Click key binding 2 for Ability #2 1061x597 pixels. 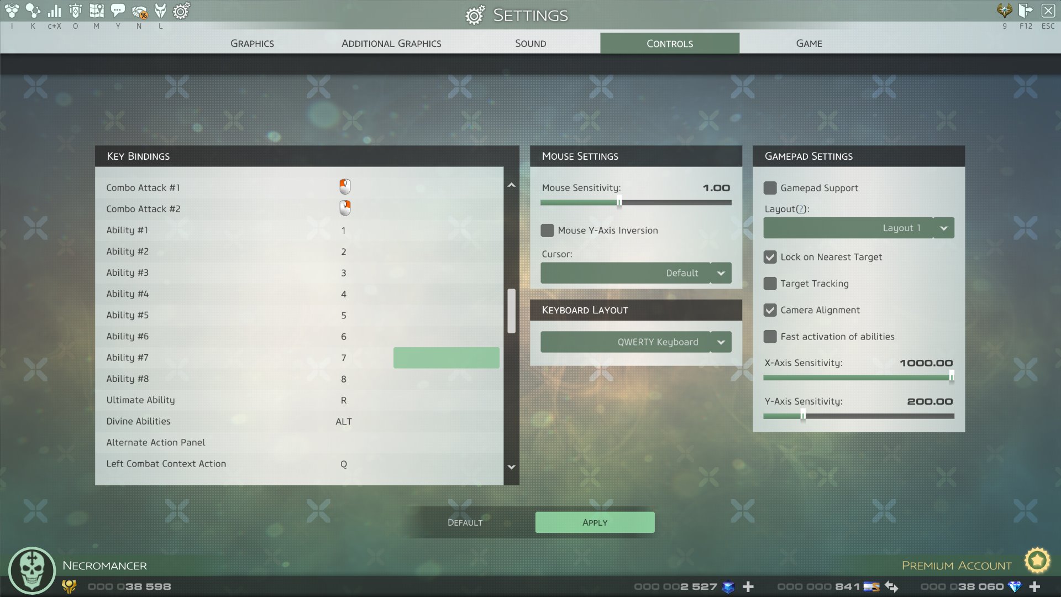point(343,252)
